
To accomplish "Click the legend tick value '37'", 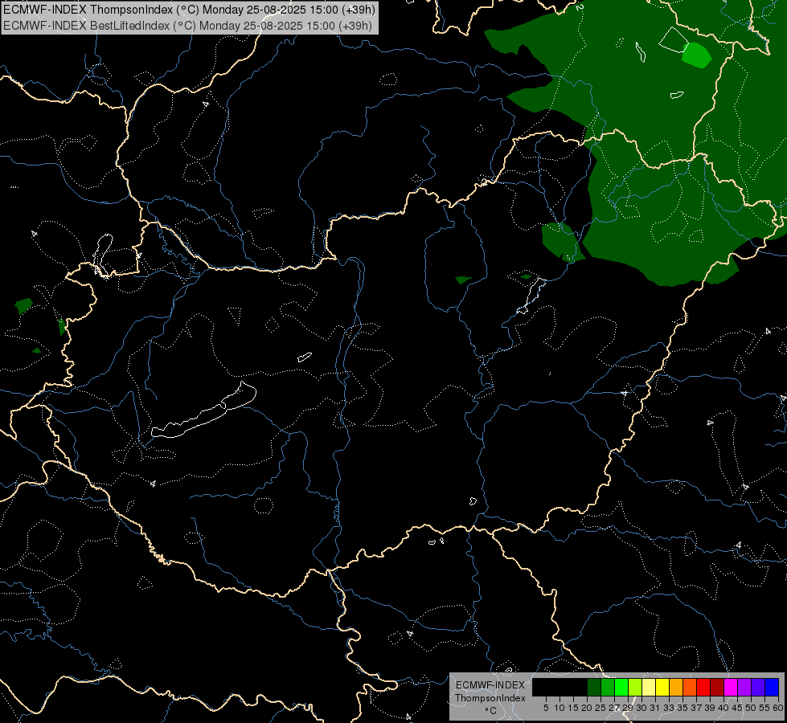I will coord(696,708).
